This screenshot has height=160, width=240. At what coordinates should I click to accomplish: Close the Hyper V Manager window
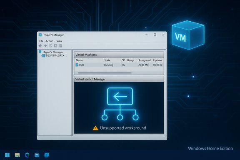(163, 35)
